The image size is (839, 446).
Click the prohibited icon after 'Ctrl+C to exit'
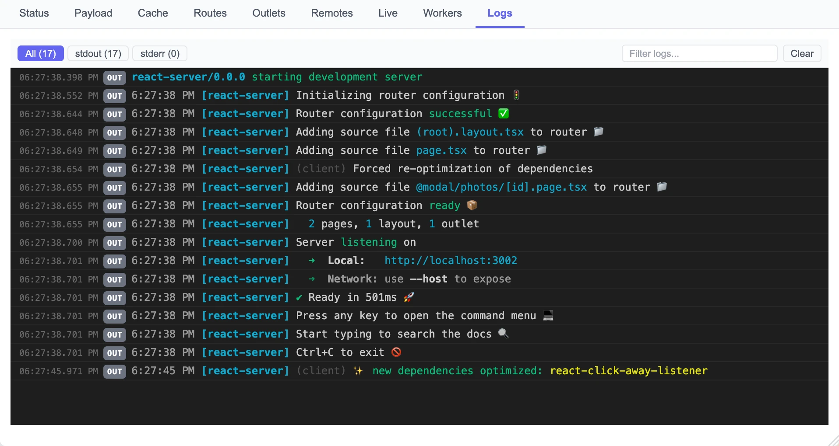[x=396, y=352]
